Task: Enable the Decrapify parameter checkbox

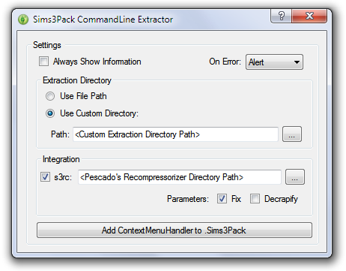Action: 255,199
